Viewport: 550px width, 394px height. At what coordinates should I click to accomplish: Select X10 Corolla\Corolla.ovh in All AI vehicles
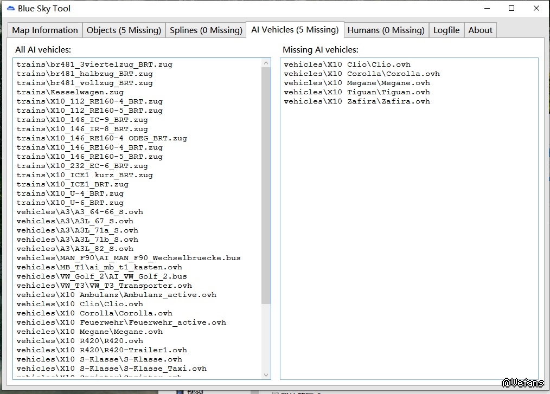94,313
